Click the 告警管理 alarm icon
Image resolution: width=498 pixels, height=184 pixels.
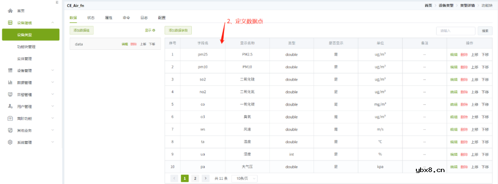(x=10, y=94)
